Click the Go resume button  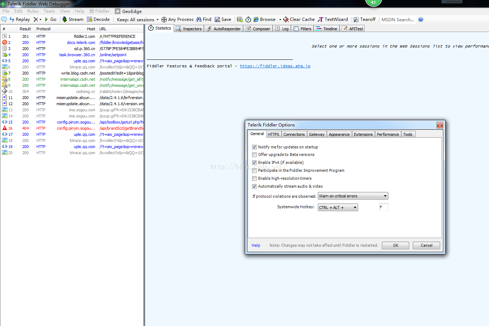(x=50, y=19)
